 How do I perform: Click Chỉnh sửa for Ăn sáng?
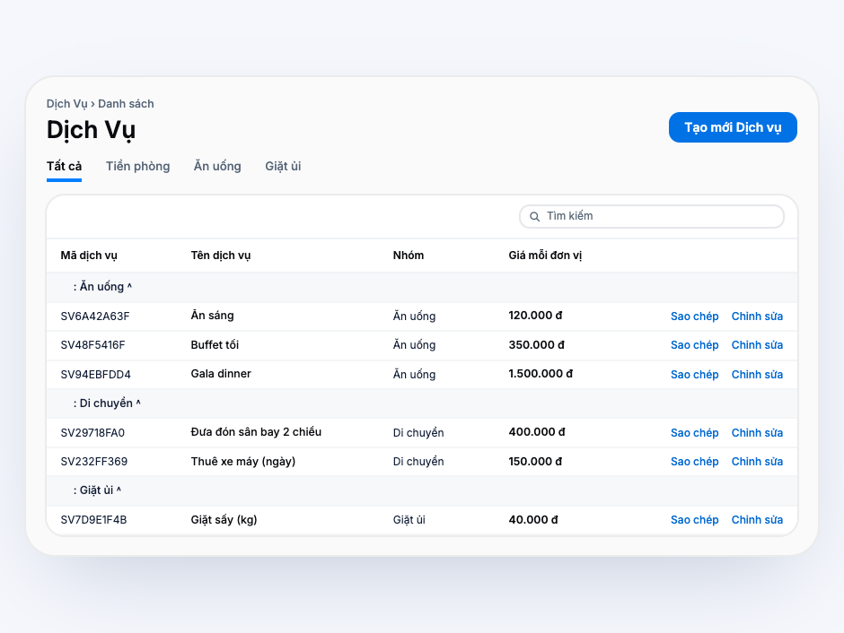pyautogui.click(x=757, y=316)
